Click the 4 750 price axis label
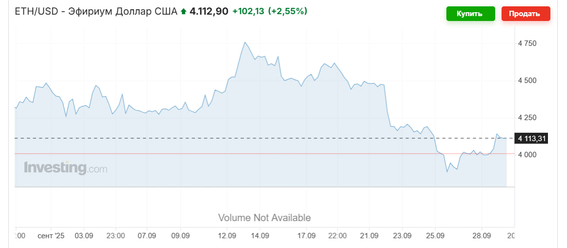Screen dimensions: 567x248 tap(527, 43)
